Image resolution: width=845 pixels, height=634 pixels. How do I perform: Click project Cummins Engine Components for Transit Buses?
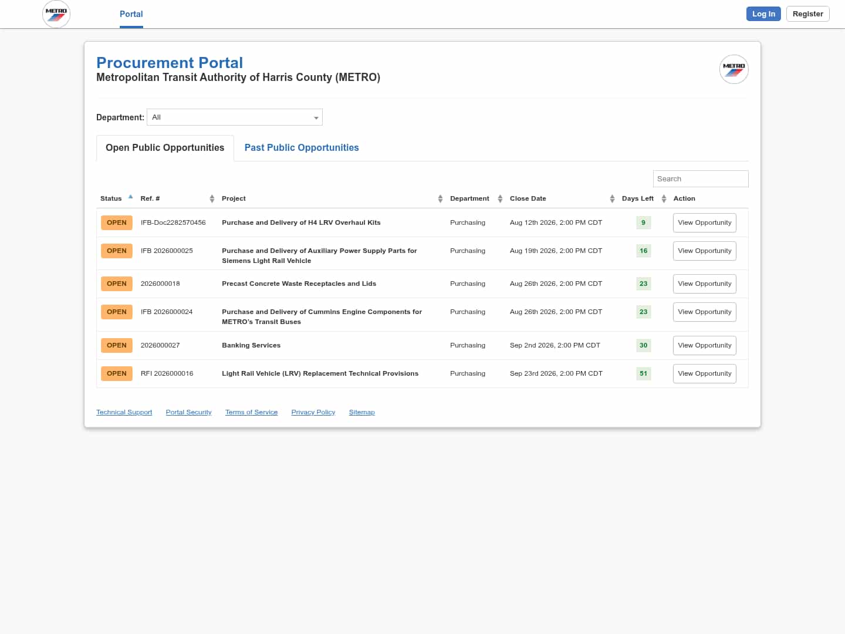click(322, 317)
